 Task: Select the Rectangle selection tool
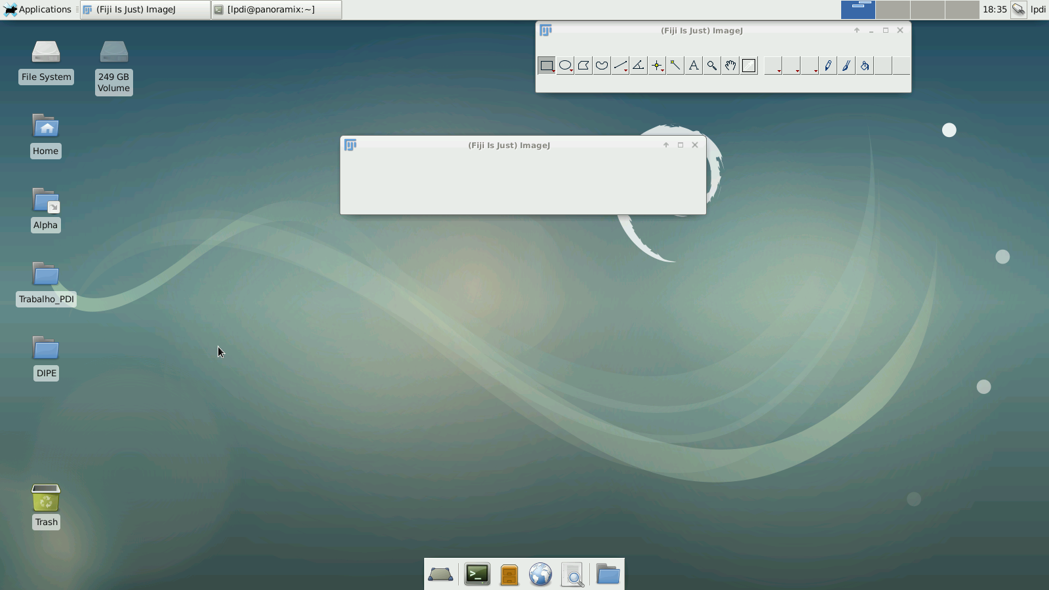click(x=546, y=66)
